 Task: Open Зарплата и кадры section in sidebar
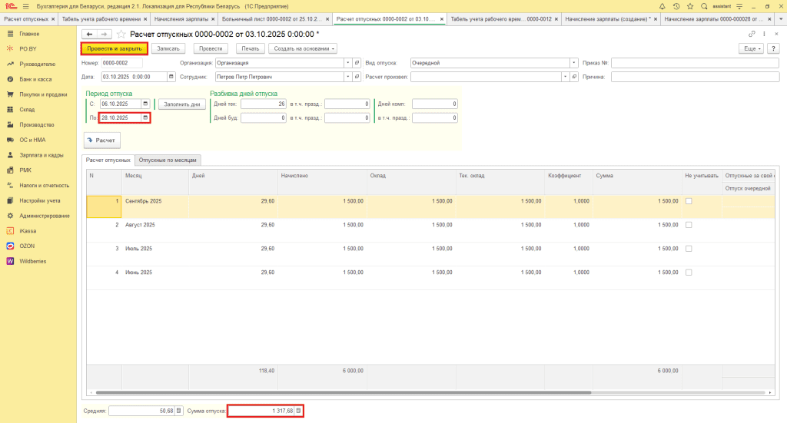(x=43, y=155)
